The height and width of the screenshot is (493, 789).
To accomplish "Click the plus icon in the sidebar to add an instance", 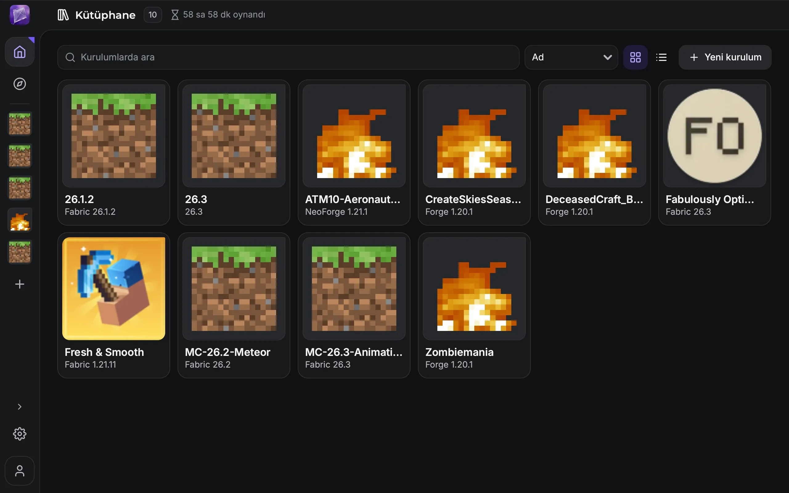I will pyautogui.click(x=19, y=284).
